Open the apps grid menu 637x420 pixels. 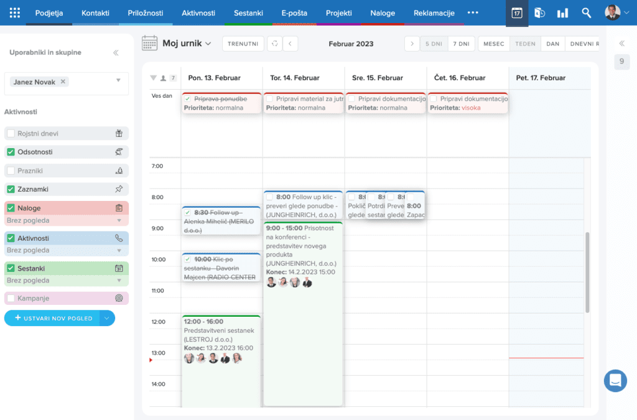[x=15, y=12]
